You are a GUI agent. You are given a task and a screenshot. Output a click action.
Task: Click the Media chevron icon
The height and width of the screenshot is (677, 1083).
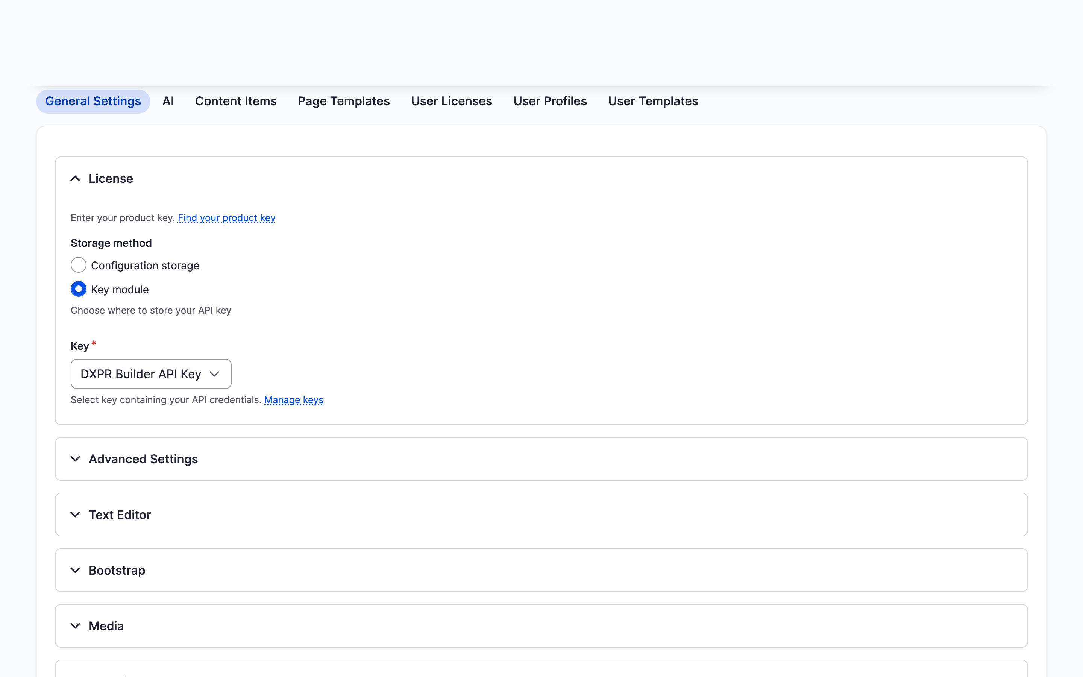pos(75,626)
